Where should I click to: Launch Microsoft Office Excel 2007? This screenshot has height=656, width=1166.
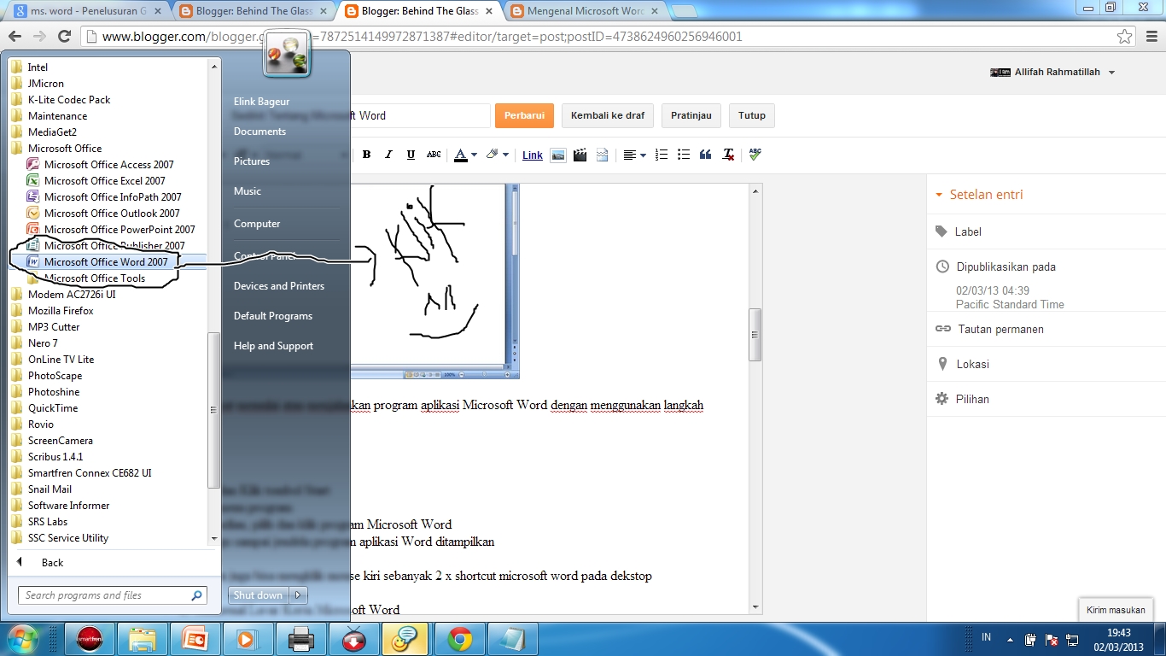click(105, 181)
